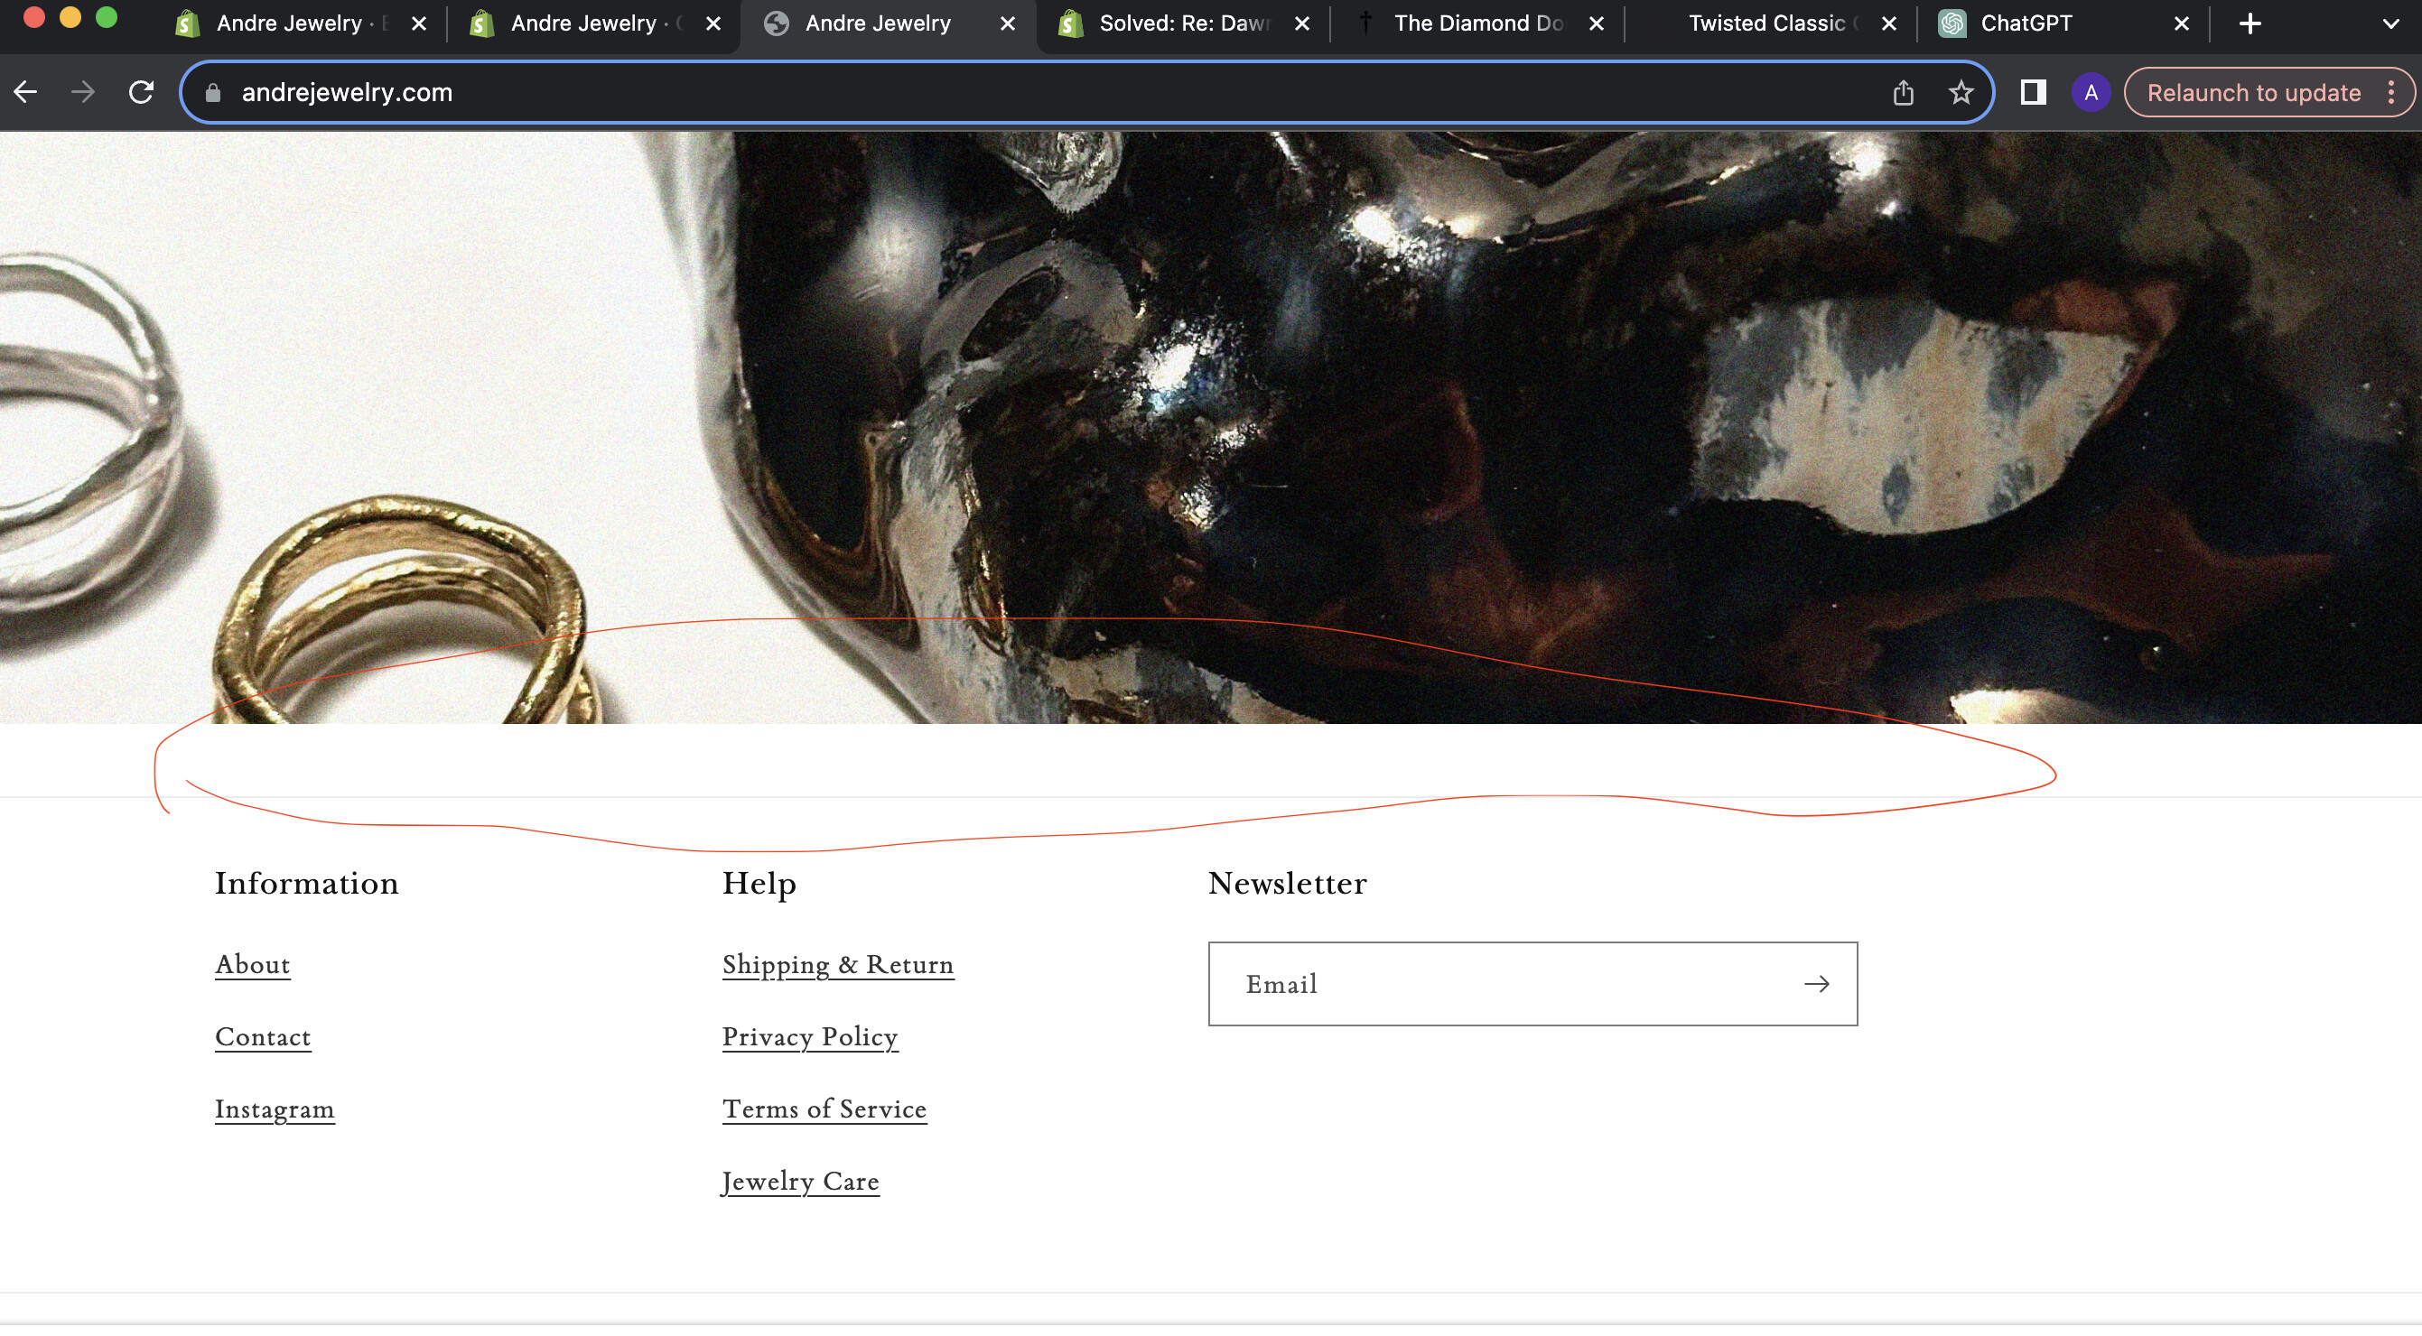Viewport: 2422px width, 1336px height.
Task: Switch to the ChatGPT tab
Action: point(2026,23)
